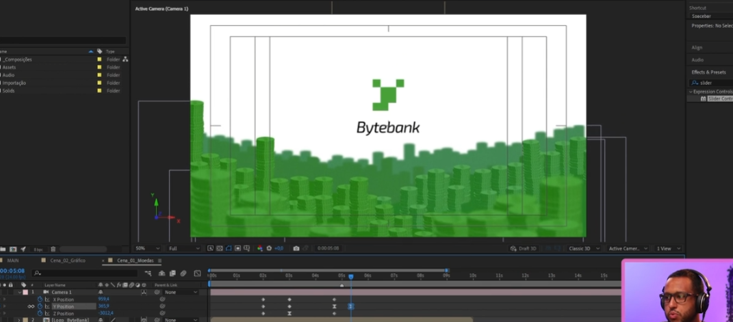Click Z Position pick whip icon
The height and width of the screenshot is (322, 733).
click(x=162, y=313)
